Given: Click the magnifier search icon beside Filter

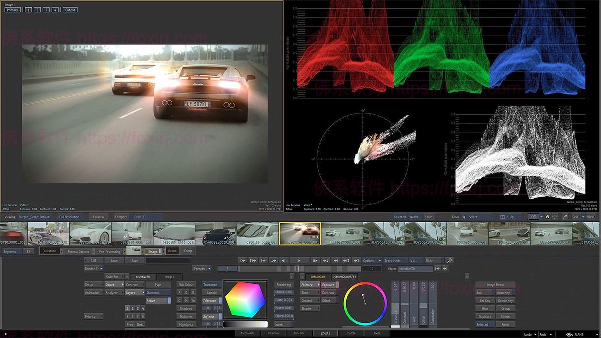Looking at the screenshot, I should click(x=449, y=261).
